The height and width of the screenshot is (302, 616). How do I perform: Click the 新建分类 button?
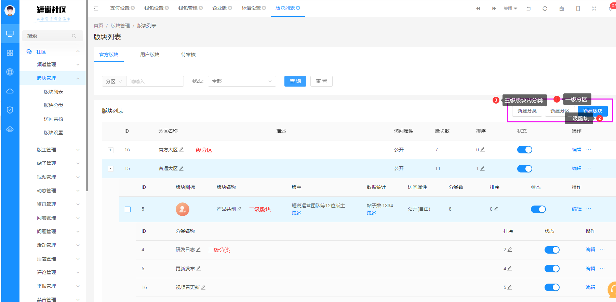click(x=527, y=111)
